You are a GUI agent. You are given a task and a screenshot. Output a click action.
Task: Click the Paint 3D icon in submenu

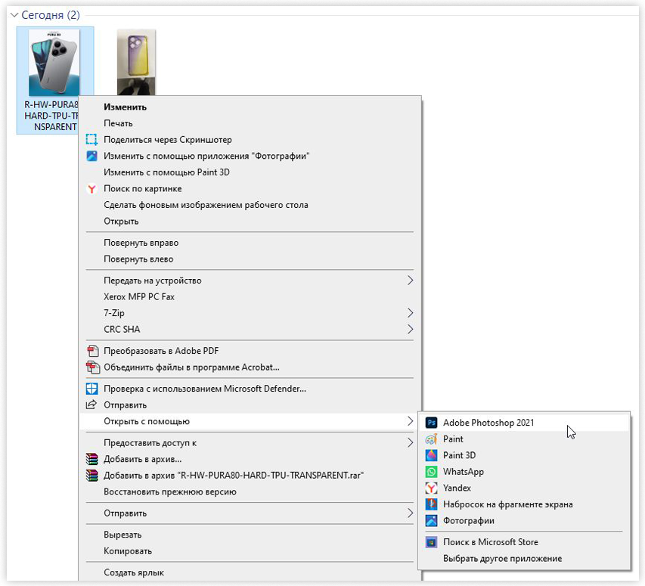(x=431, y=455)
